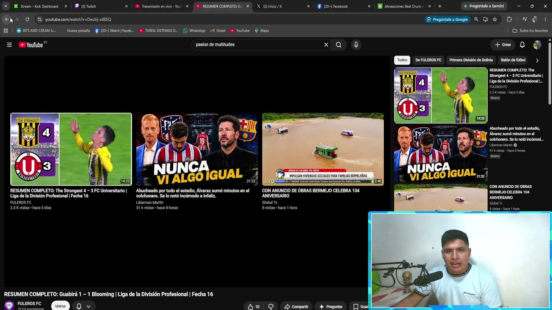Reload the current page
Viewport: 552px width, 310px height.
tap(27, 19)
